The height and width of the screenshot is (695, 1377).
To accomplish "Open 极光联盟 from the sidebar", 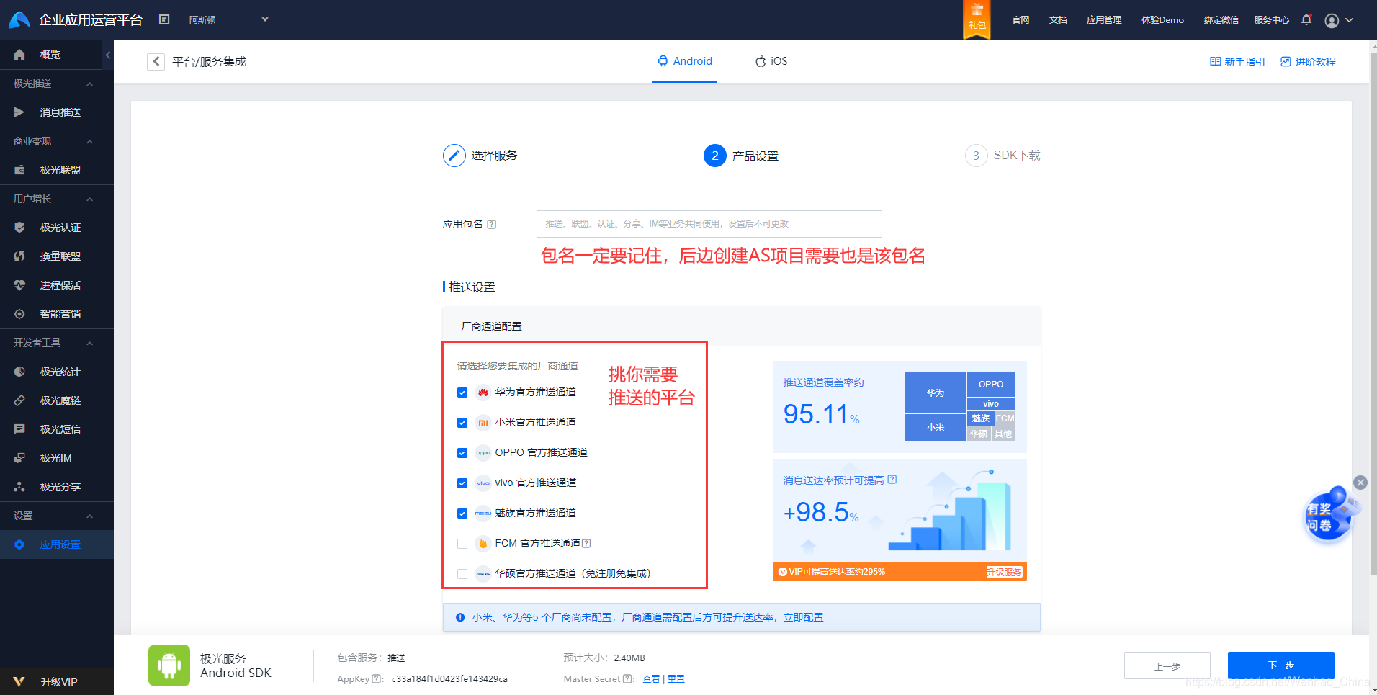I will 57,170.
